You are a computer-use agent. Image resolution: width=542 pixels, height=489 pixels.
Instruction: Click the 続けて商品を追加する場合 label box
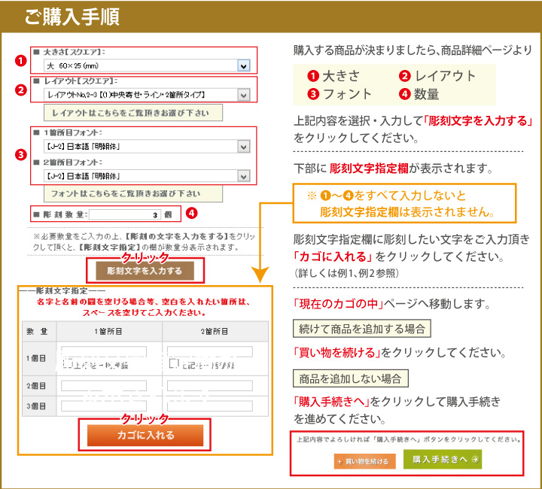pyautogui.click(x=361, y=329)
